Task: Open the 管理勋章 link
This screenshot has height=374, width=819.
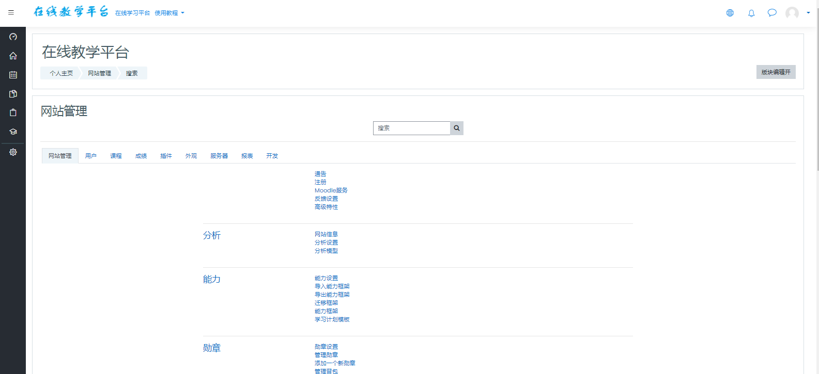Action: 327,355
